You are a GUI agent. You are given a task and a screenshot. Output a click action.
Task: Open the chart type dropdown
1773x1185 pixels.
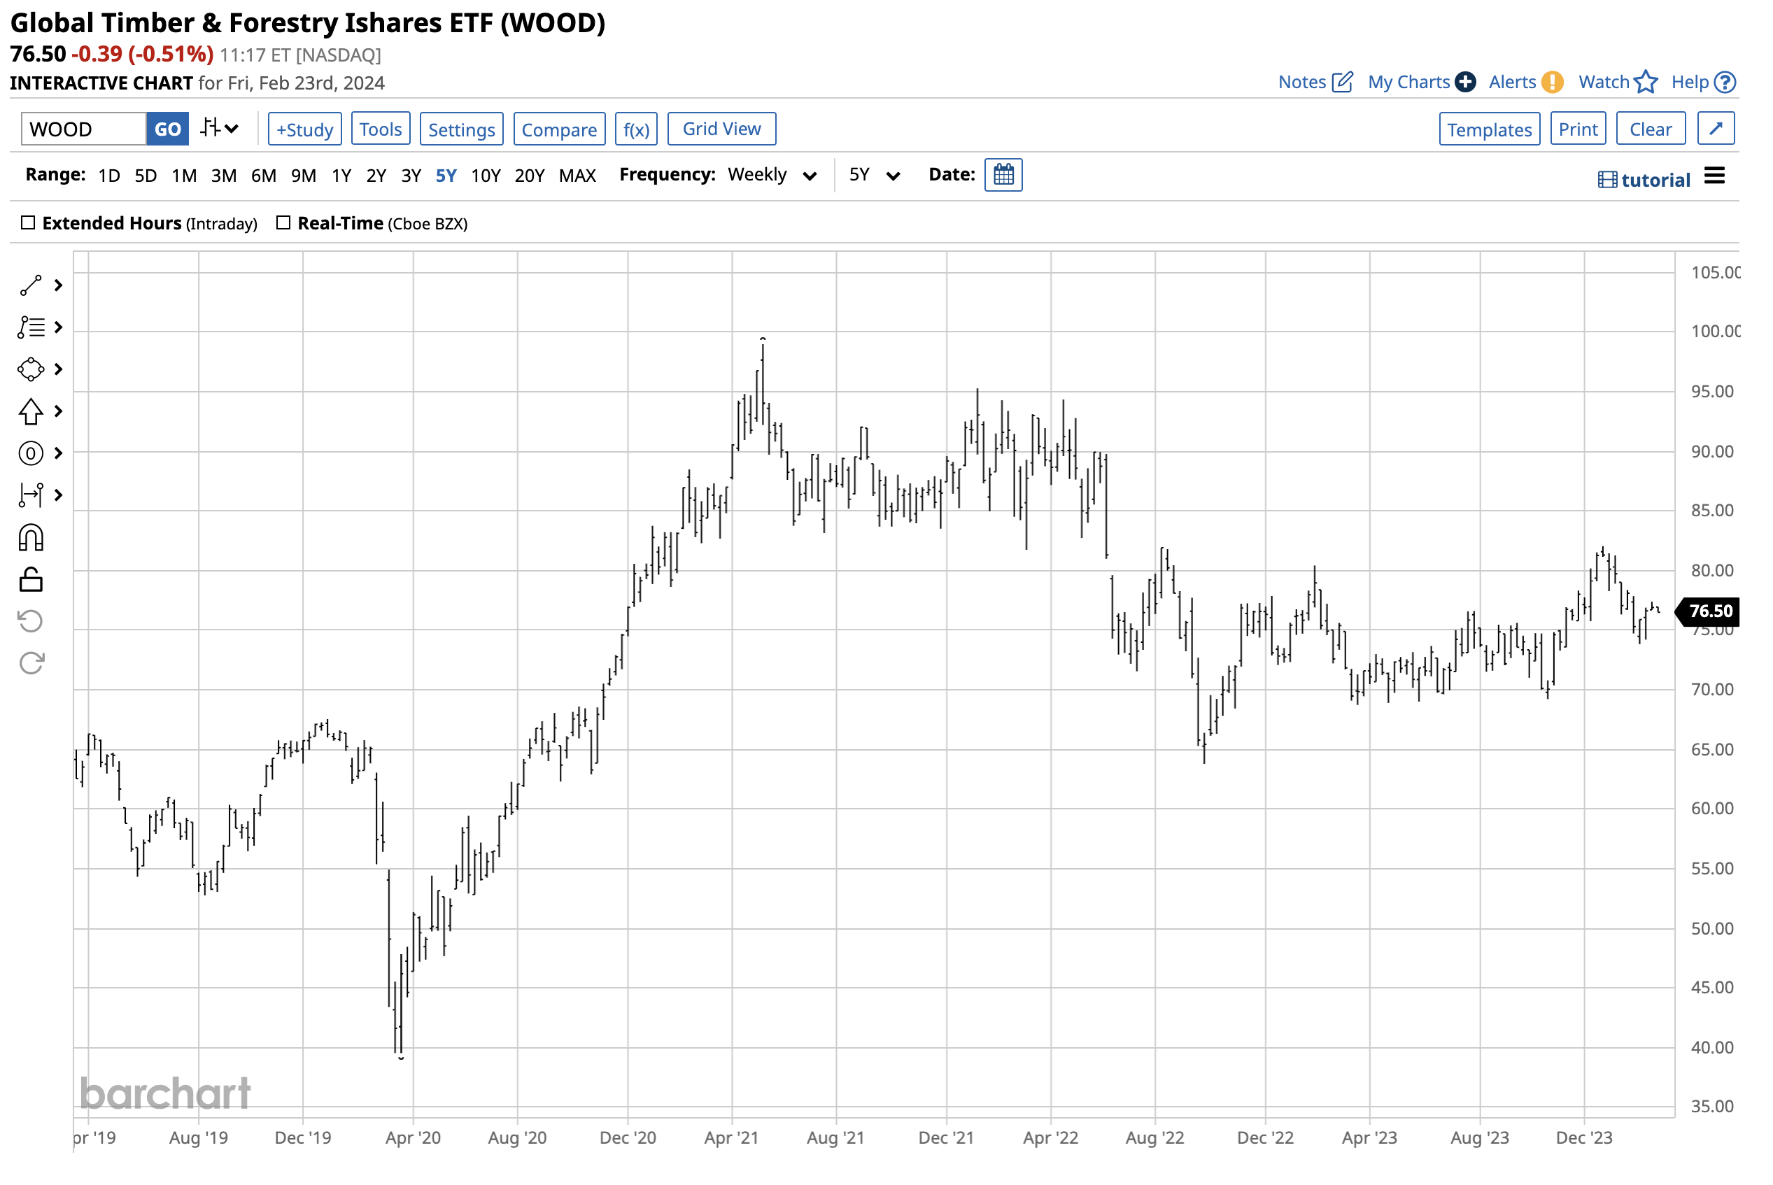(x=219, y=129)
